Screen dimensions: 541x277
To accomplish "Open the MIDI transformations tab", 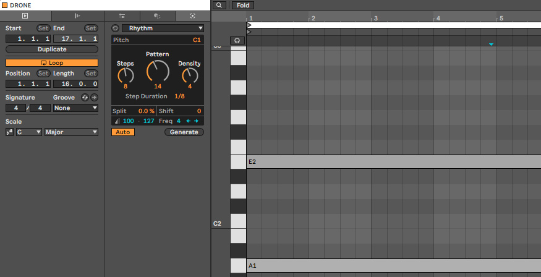I will coord(157,16).
